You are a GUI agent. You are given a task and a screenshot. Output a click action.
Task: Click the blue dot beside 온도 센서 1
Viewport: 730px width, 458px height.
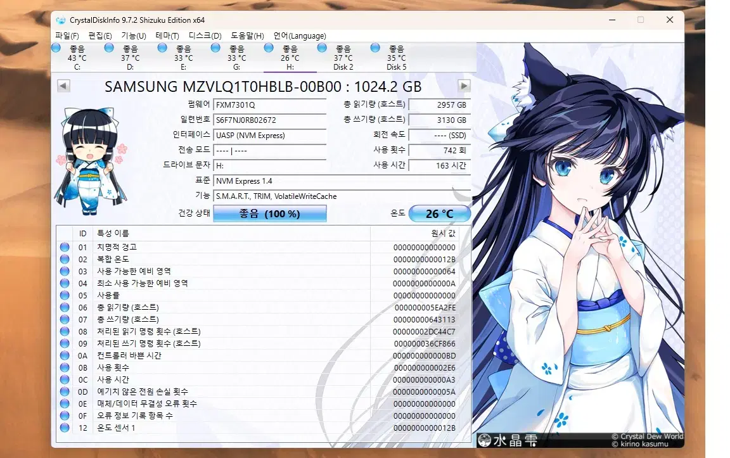click(x=64, y=428)
